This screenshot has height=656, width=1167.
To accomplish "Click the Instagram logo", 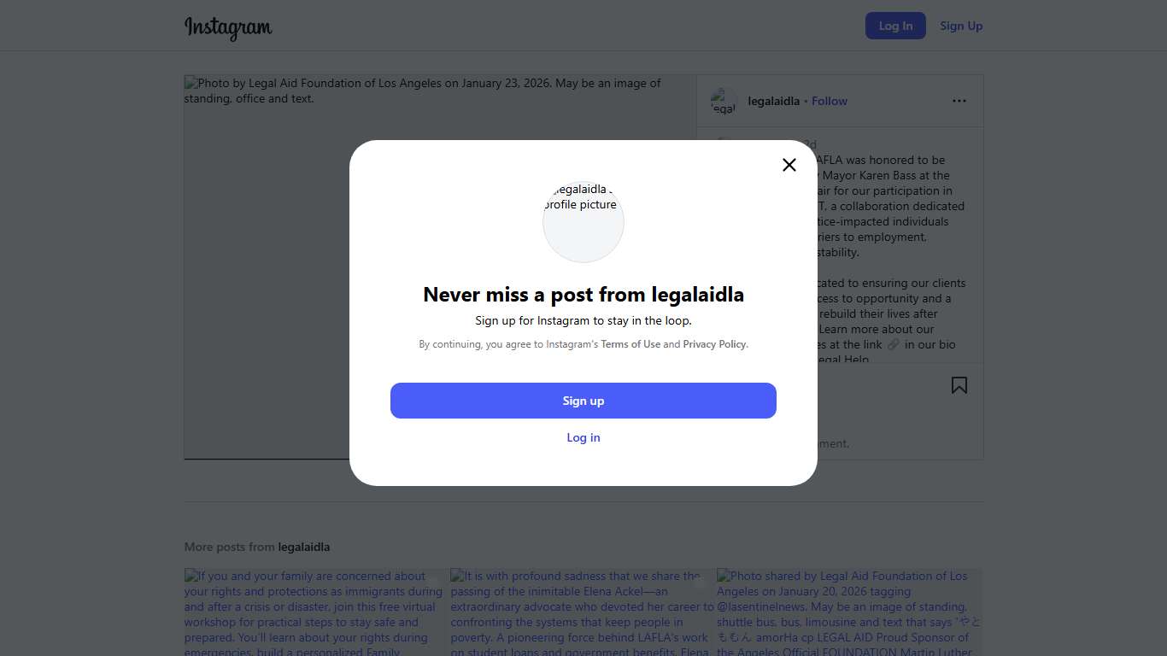I will click(228, 26).
